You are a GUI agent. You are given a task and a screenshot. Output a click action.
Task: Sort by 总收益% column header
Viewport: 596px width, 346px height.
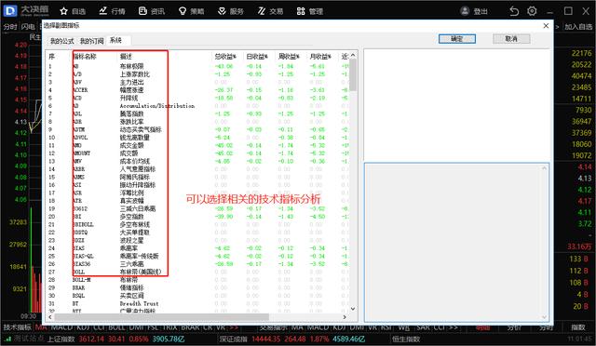[225, 57]
